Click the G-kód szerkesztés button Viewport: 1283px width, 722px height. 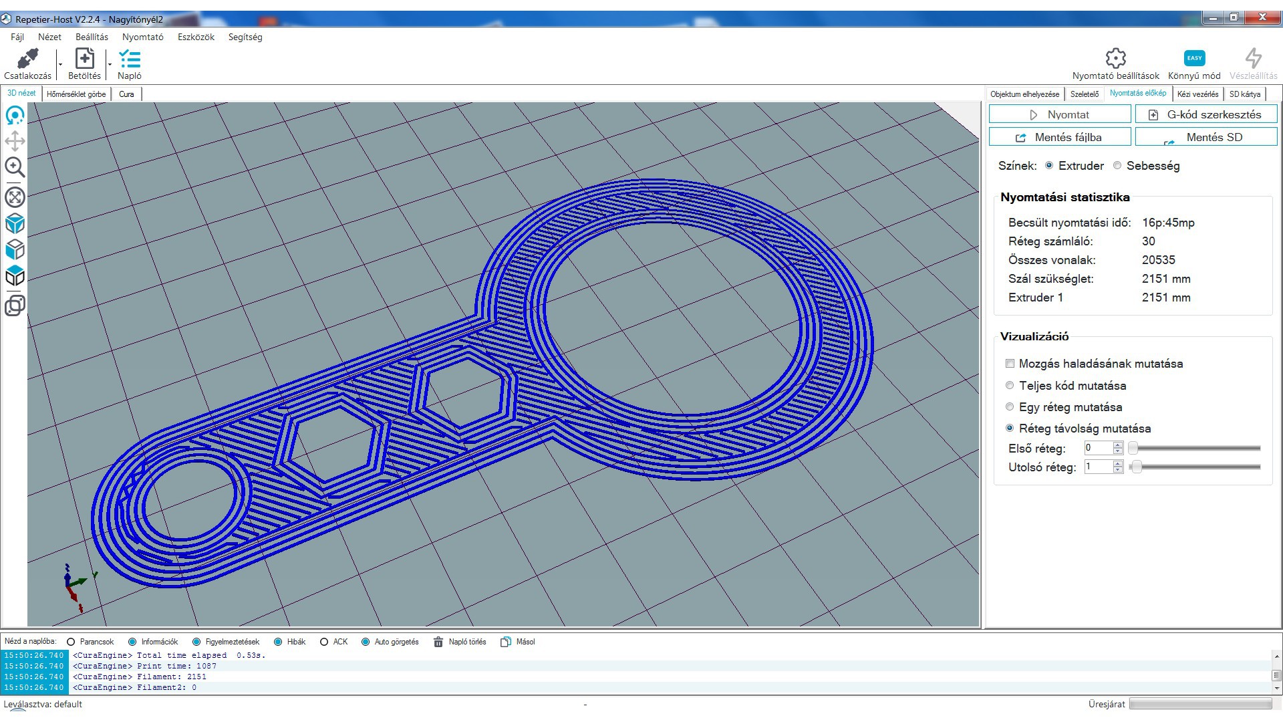click(x=1206, y=114)
